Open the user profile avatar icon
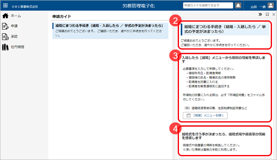Screen dimensions: 277x160 click(271, 5)
